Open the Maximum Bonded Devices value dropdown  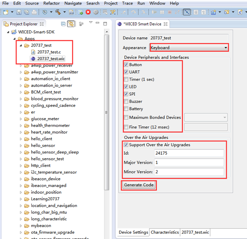(x=206, y=117)
